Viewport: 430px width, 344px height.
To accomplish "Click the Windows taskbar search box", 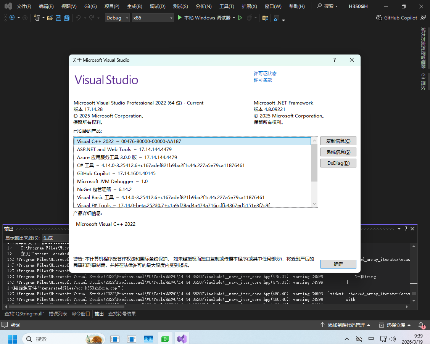I will pyautogui.click(x=64, y=339).
